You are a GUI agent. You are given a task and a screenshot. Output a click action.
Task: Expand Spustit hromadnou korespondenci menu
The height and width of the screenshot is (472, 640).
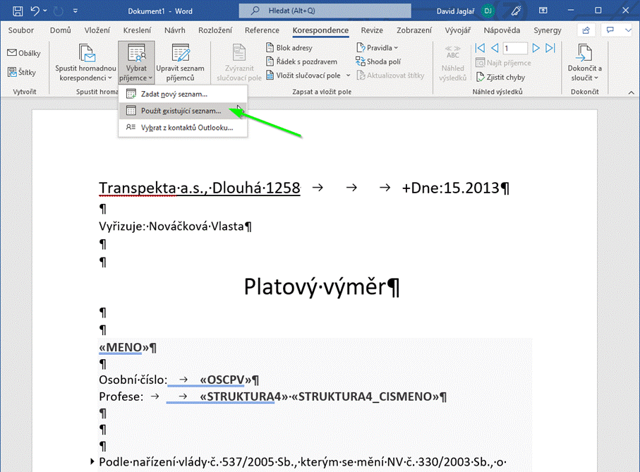tap(85, 62)
